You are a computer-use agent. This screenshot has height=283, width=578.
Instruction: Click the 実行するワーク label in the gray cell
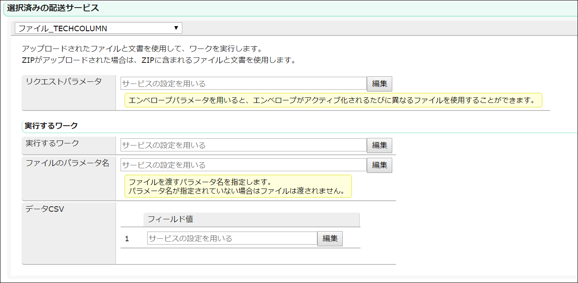click(52, 143)
